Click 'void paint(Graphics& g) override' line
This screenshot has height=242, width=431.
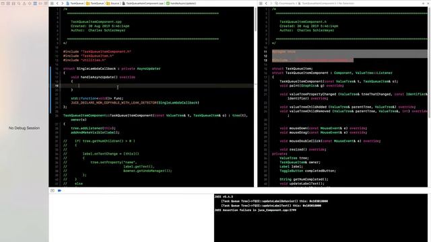click(x=311, y=85)
